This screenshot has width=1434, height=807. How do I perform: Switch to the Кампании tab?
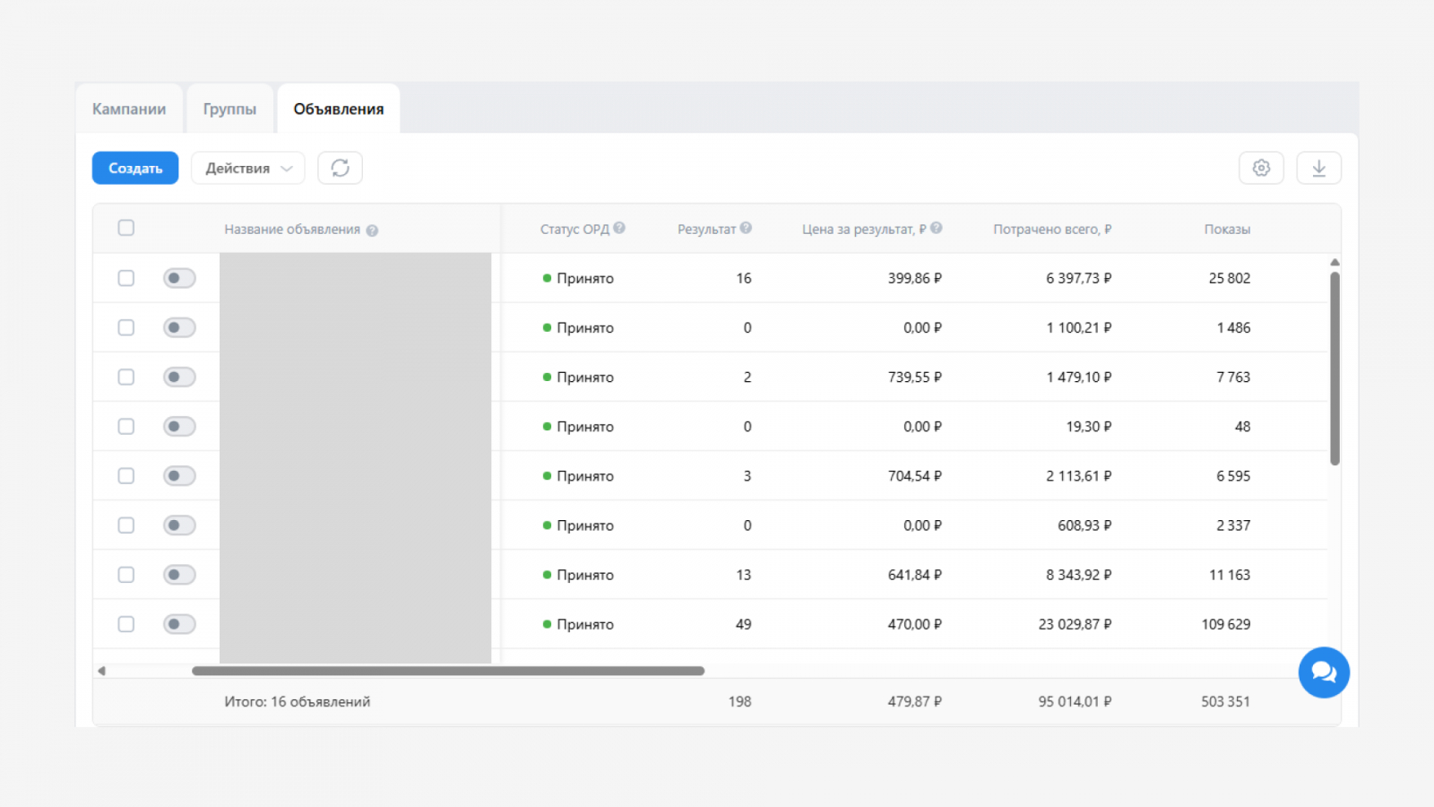coord(129,108)
